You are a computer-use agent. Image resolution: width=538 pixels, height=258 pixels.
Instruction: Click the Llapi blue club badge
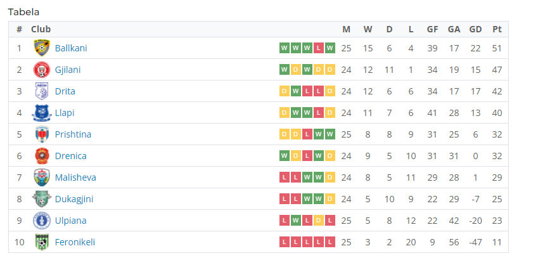click(x=42, y=113)
